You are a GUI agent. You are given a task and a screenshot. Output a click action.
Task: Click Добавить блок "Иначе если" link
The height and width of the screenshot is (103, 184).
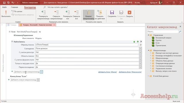[130, 72]
